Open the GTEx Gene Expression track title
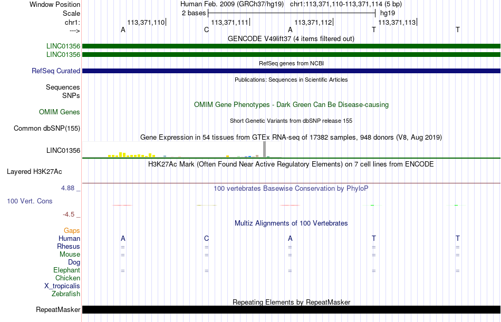This screenshot has width=501, height=322. (x=291, y=137)
